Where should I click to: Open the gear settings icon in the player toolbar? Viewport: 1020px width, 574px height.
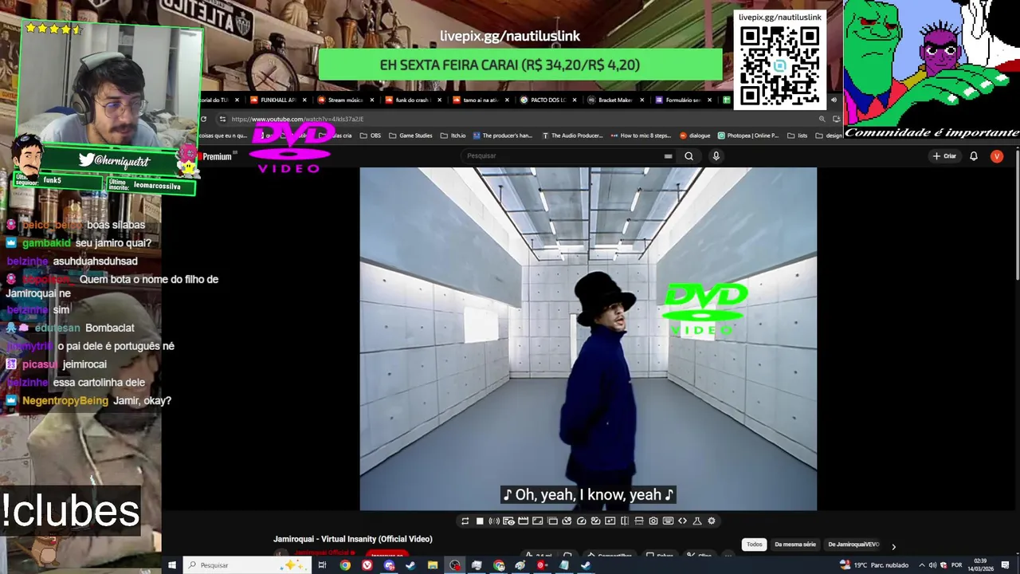click(x=712, y=521)
